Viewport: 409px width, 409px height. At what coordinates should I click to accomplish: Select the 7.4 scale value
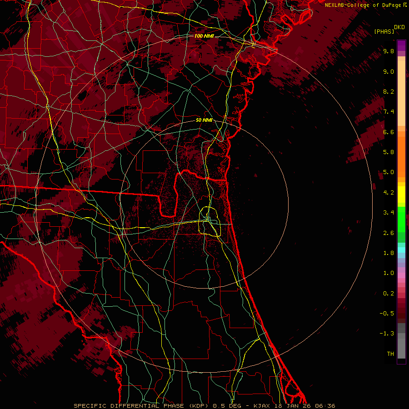click(389, 112)
